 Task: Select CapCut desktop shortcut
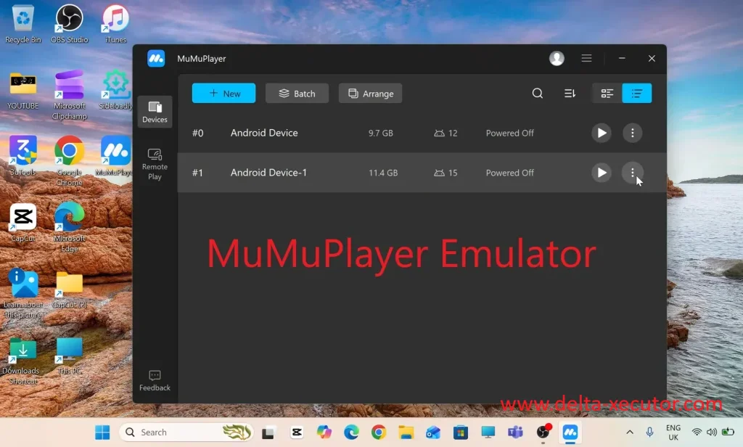point(22,223)
